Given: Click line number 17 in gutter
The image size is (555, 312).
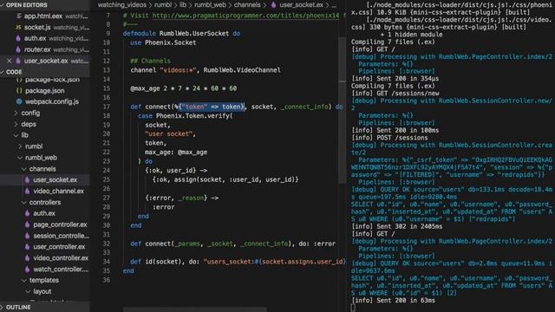Looking at the screenshot, I should (107, 107).
